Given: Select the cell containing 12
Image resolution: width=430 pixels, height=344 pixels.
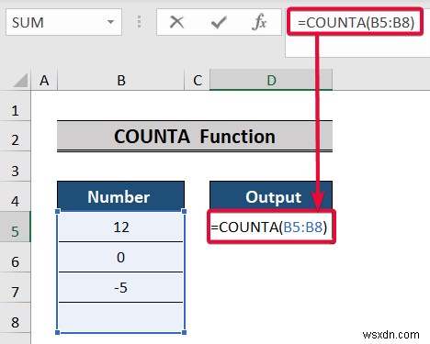Looking at the screenshot, I should click(120, 227).
